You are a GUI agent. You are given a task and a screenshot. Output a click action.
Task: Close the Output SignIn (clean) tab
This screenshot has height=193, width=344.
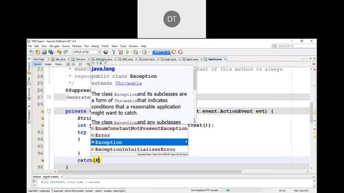(61, 176)
